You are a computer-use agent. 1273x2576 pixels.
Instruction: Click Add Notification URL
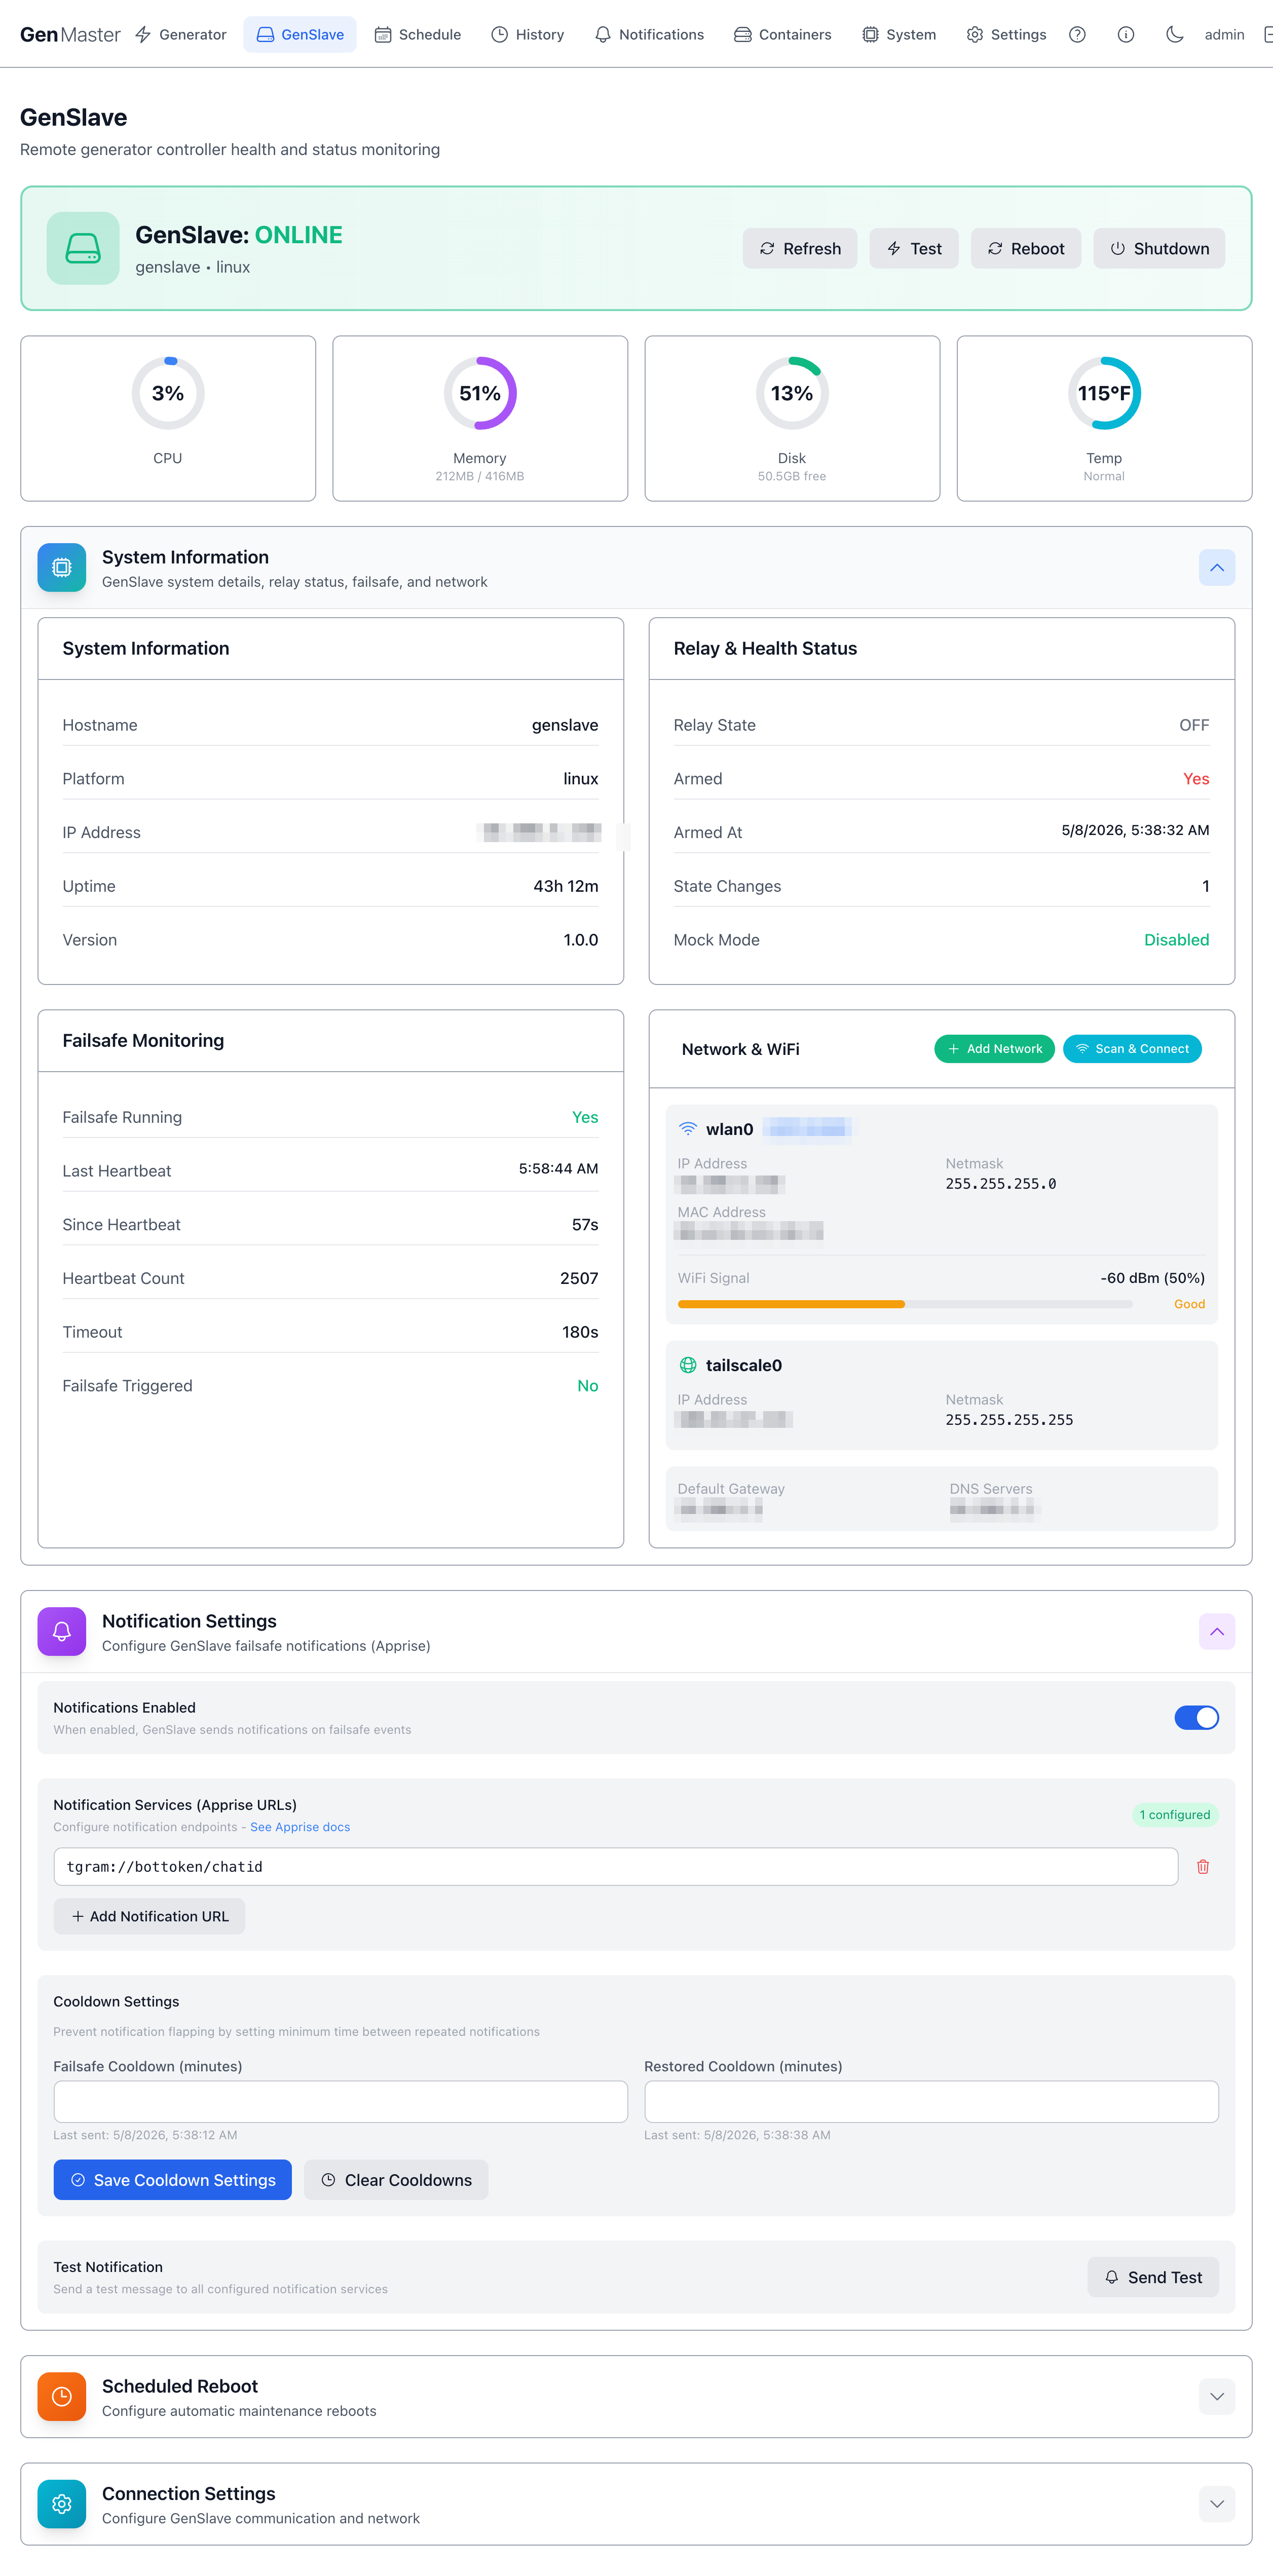click(149, 1915)
